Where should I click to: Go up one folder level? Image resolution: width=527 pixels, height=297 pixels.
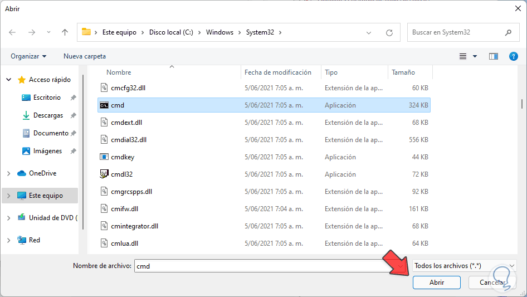[65, 32]
